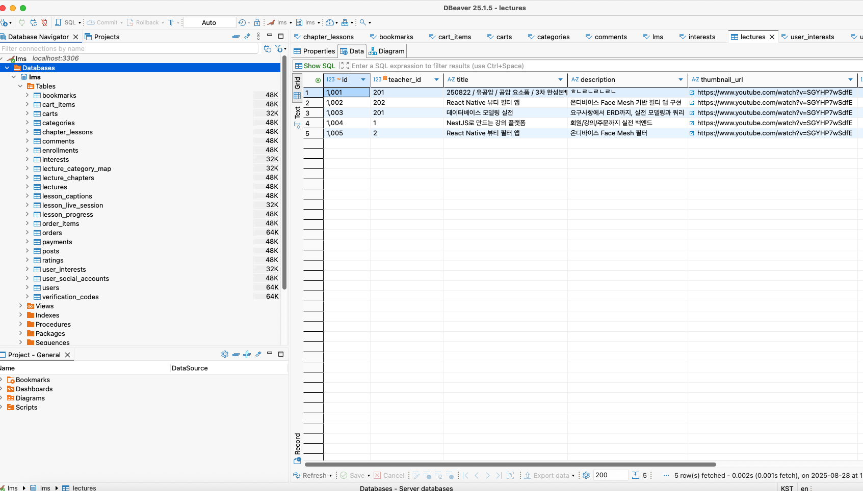Click the fetch size field showing 200
Screen dimensions: 863x491
(611, 475)
